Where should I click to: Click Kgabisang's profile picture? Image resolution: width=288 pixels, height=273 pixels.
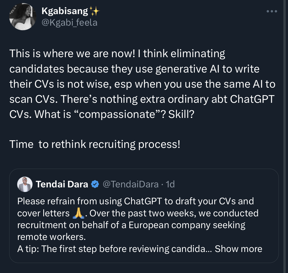coord(23,17)
